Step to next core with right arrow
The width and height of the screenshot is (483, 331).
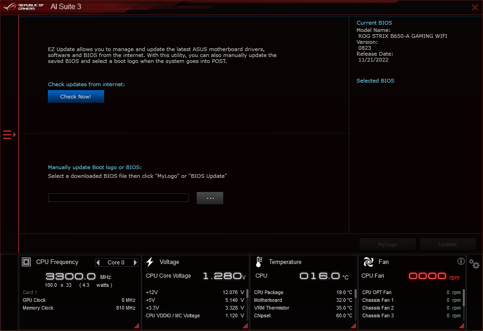coord(135,262)
